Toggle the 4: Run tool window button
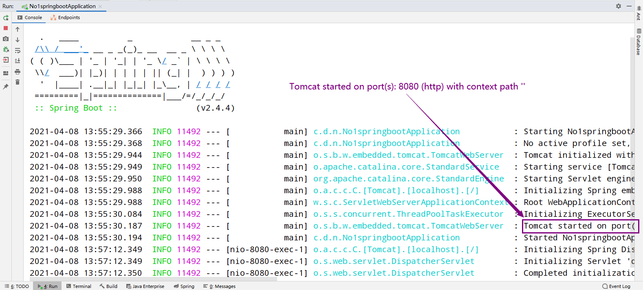This screenshot has height=290, width=643. [48, 286]
